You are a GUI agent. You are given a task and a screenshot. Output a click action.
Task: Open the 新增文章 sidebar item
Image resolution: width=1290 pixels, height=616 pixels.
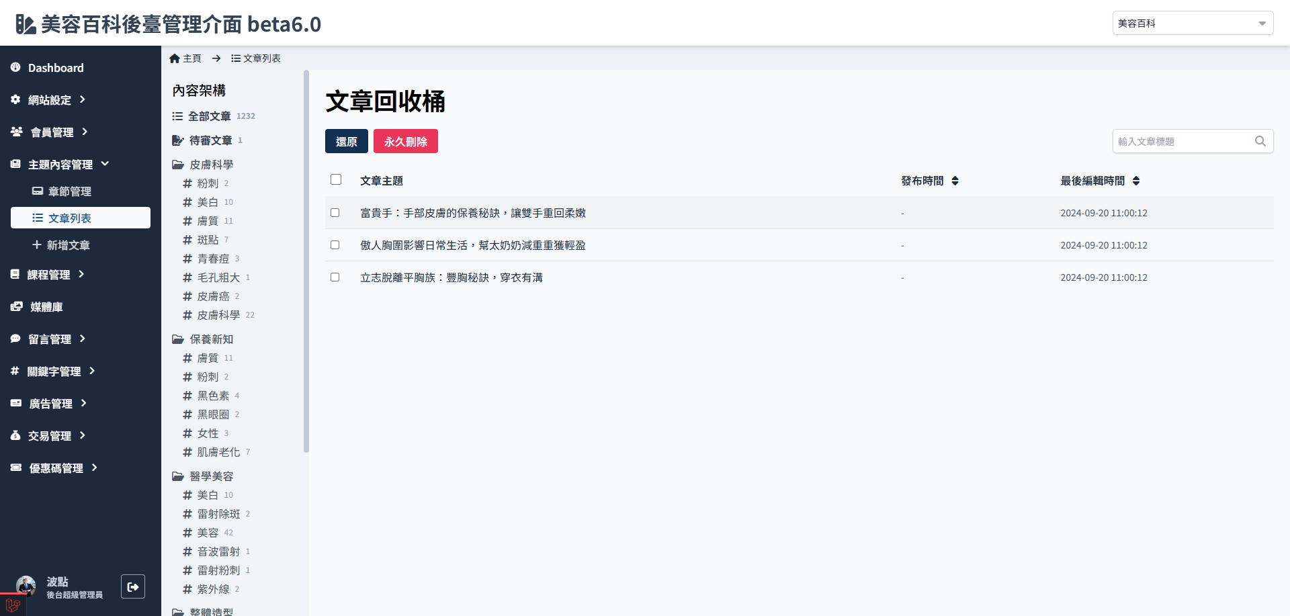point(81,245)
